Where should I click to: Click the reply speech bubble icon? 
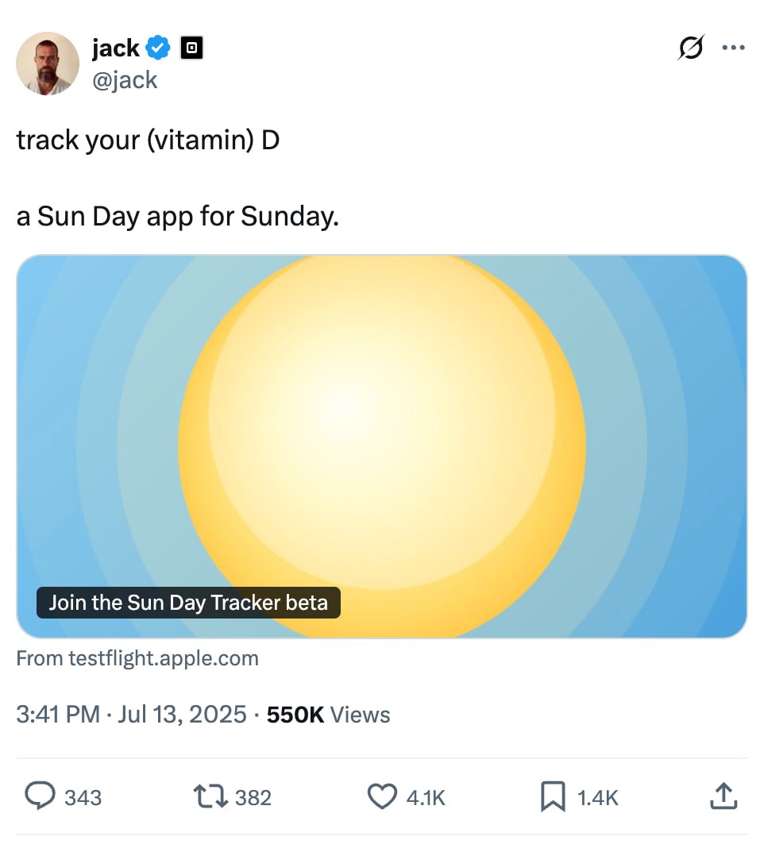point(41,796)
